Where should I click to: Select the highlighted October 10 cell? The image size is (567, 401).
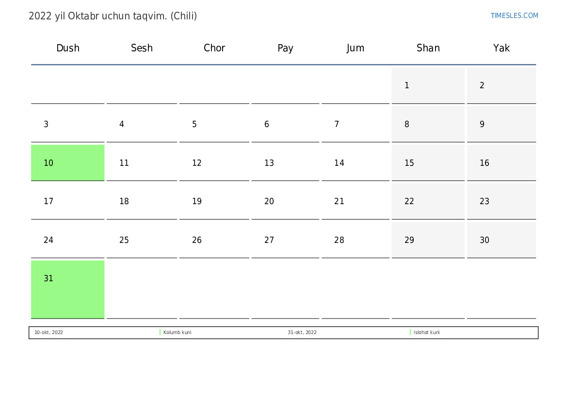pyautogui.click(x=67, y=163)
